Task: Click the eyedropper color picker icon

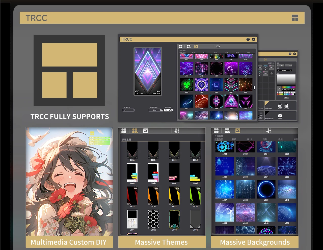Action: click(279, 88)
